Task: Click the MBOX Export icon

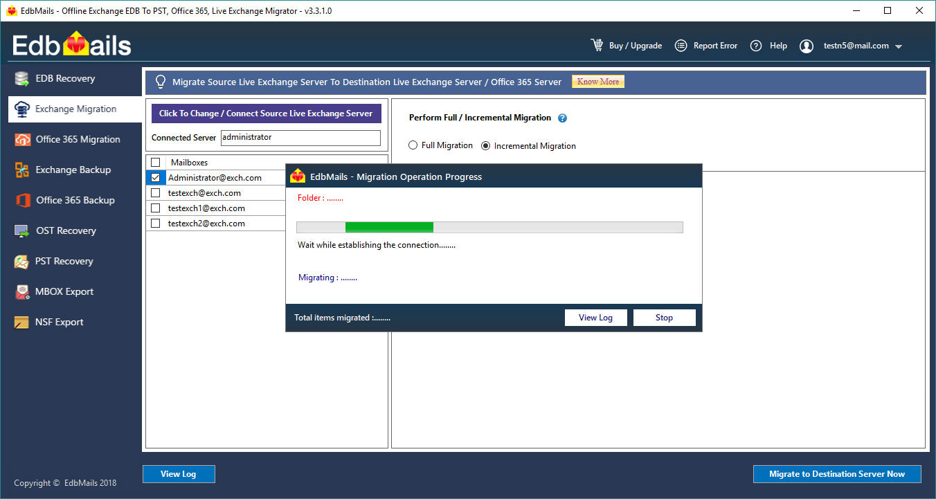Action: pyautogui.click(x=22, y=292)
